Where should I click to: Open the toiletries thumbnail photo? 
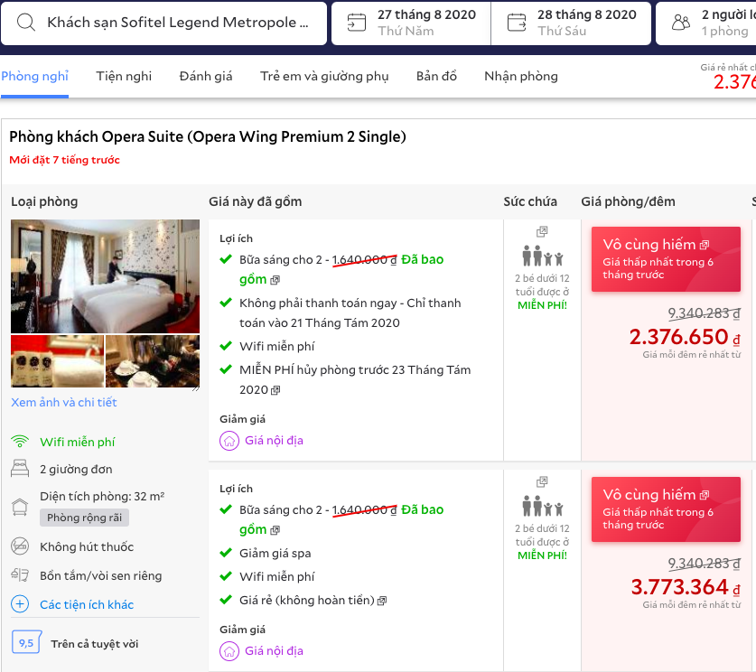coord(58,361)
